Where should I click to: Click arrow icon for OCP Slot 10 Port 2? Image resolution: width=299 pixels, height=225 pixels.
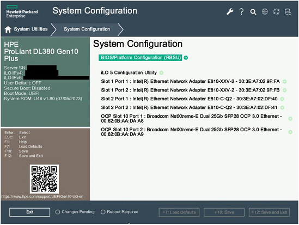(290, 132)
